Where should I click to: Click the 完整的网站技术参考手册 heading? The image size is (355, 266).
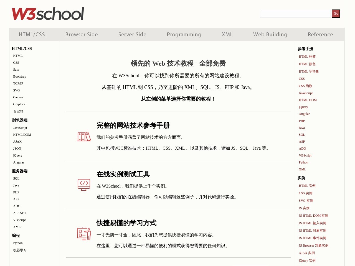[133, 126]
